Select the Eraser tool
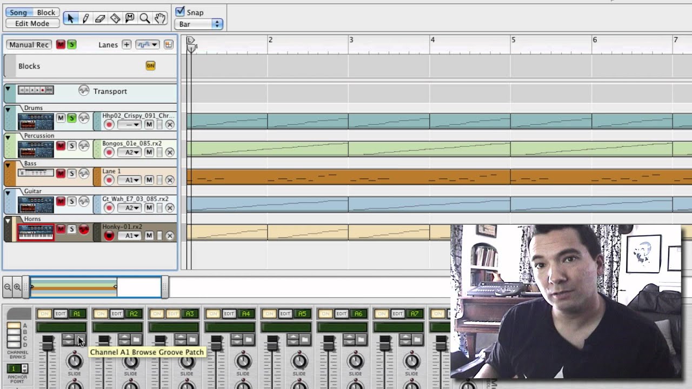The height and width of the screenshot is (389, 692). point(100,18)
